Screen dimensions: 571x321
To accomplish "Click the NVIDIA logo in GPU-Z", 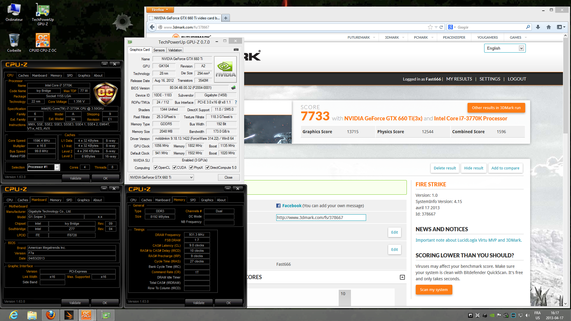I will coord(225,70).
